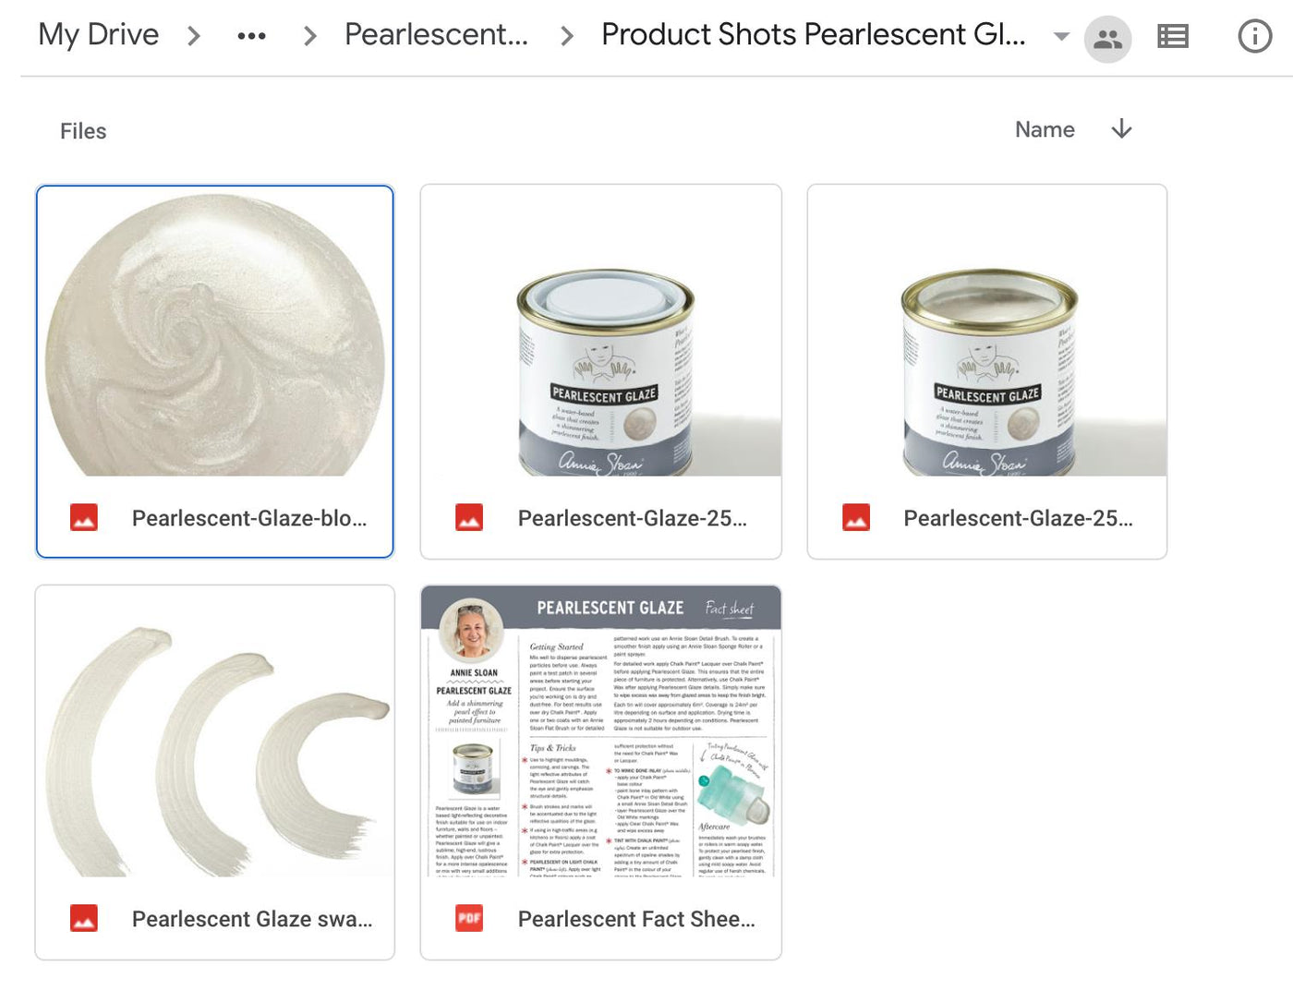1293x990 pixels.
Task: Reverse sort direction arrow
Action: point(1121,129)
